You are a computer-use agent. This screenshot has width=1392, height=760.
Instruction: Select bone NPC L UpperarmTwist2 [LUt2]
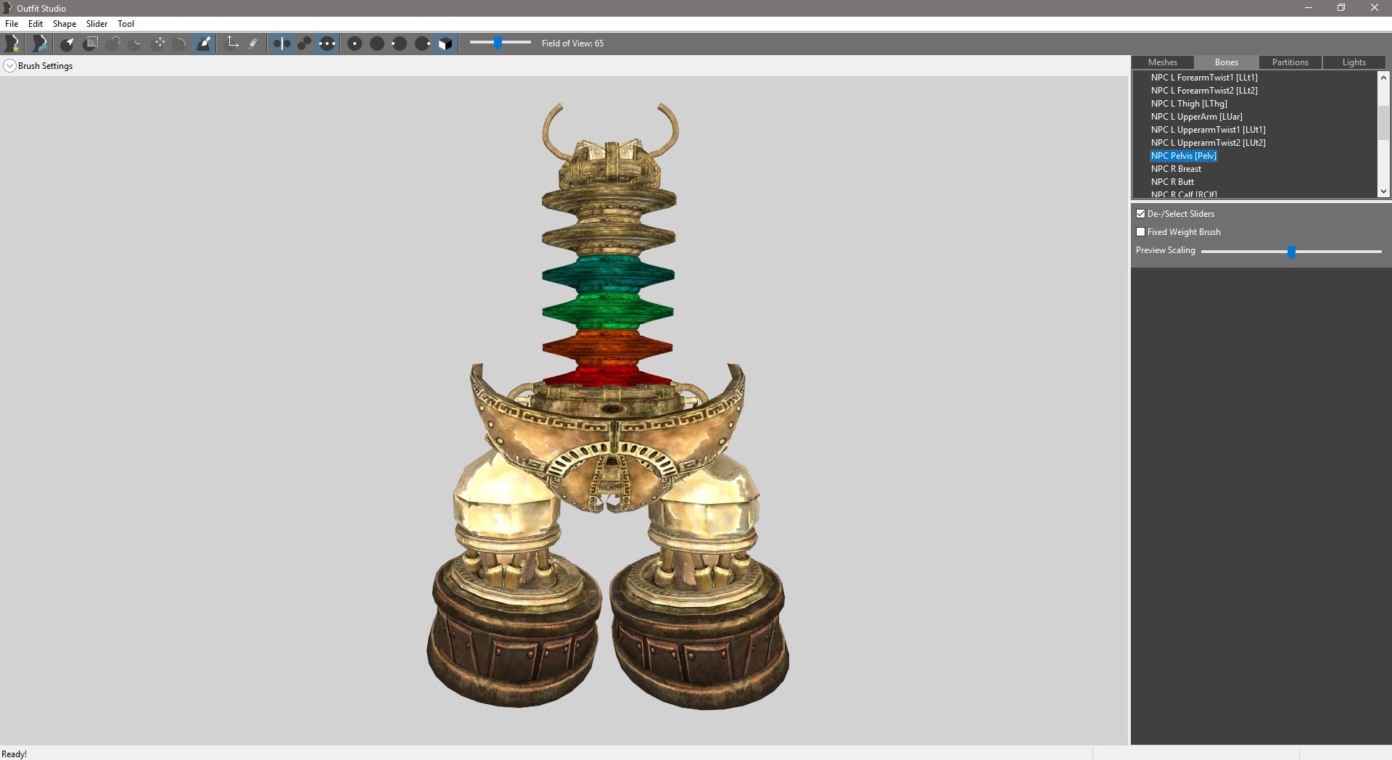coord(1208,143)
